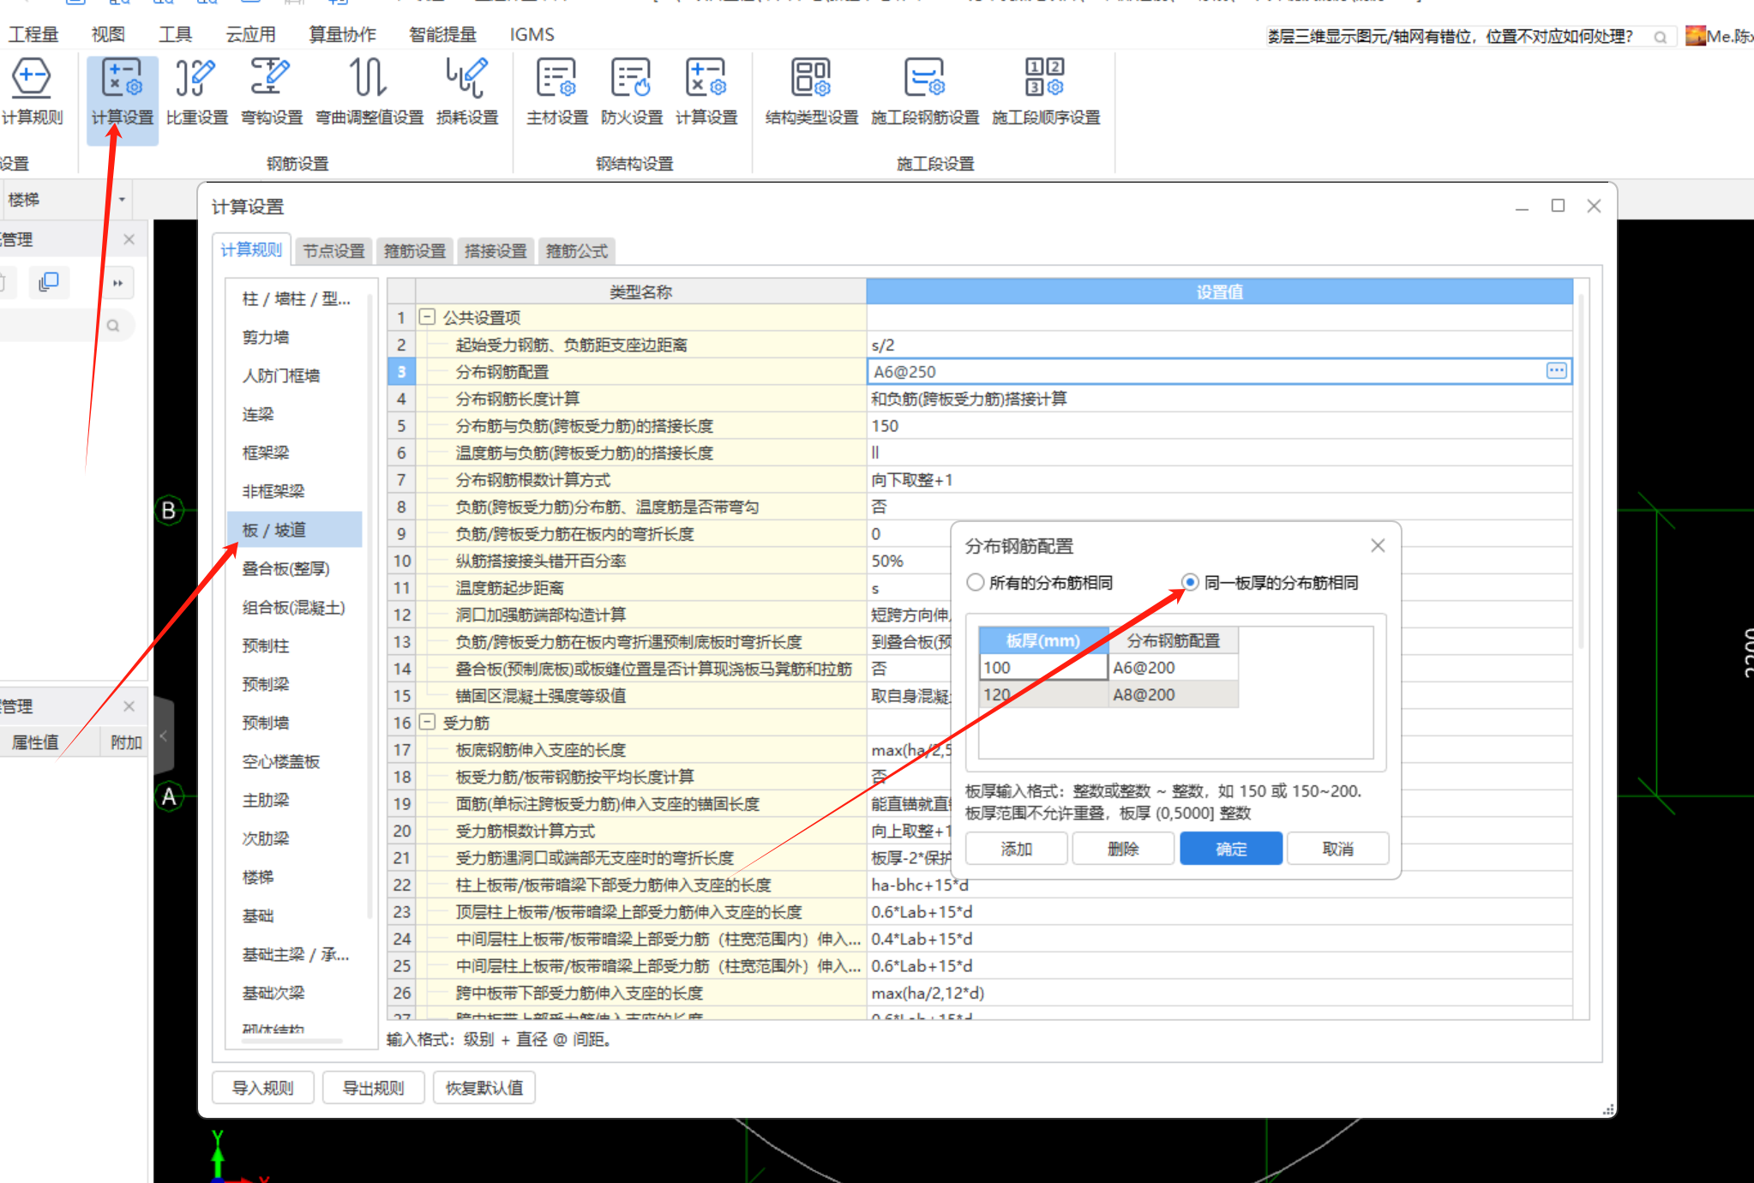Switch to 搭接设置 tab
The width and height of the screenshot is (1754, 1183).
point(496,250)
